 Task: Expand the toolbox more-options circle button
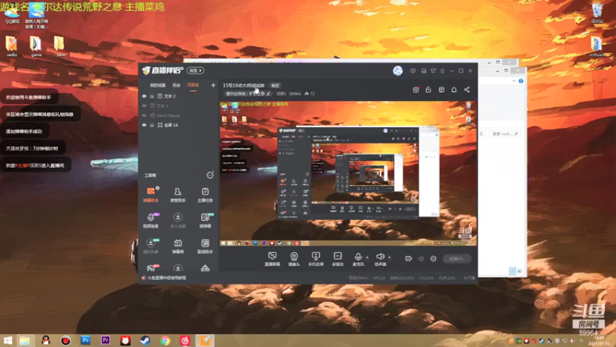[x=210, y=175]
